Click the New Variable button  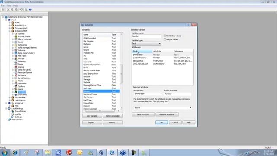point(92,116)
